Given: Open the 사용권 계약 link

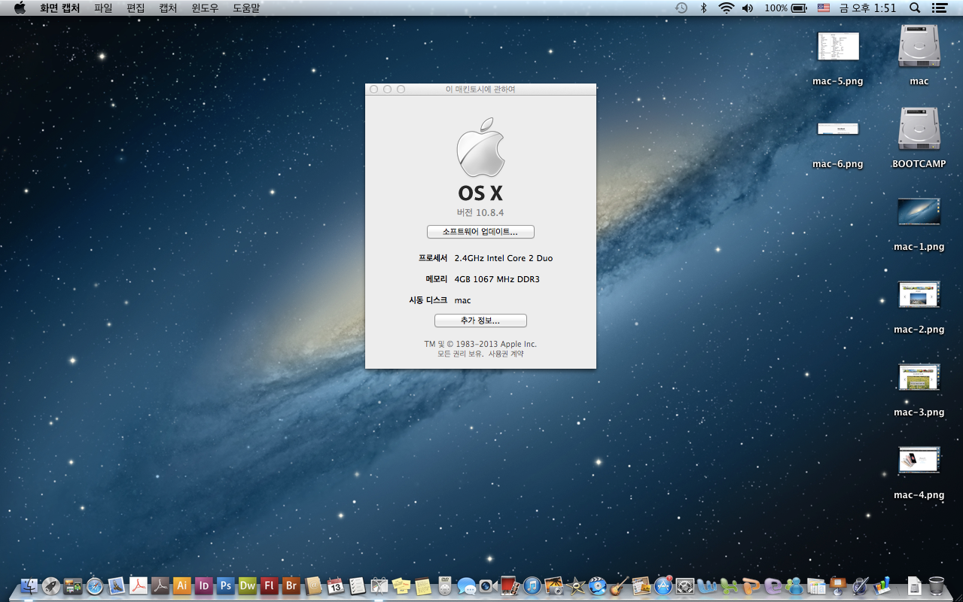Looking at the screenshot, I should click(506, 354).
